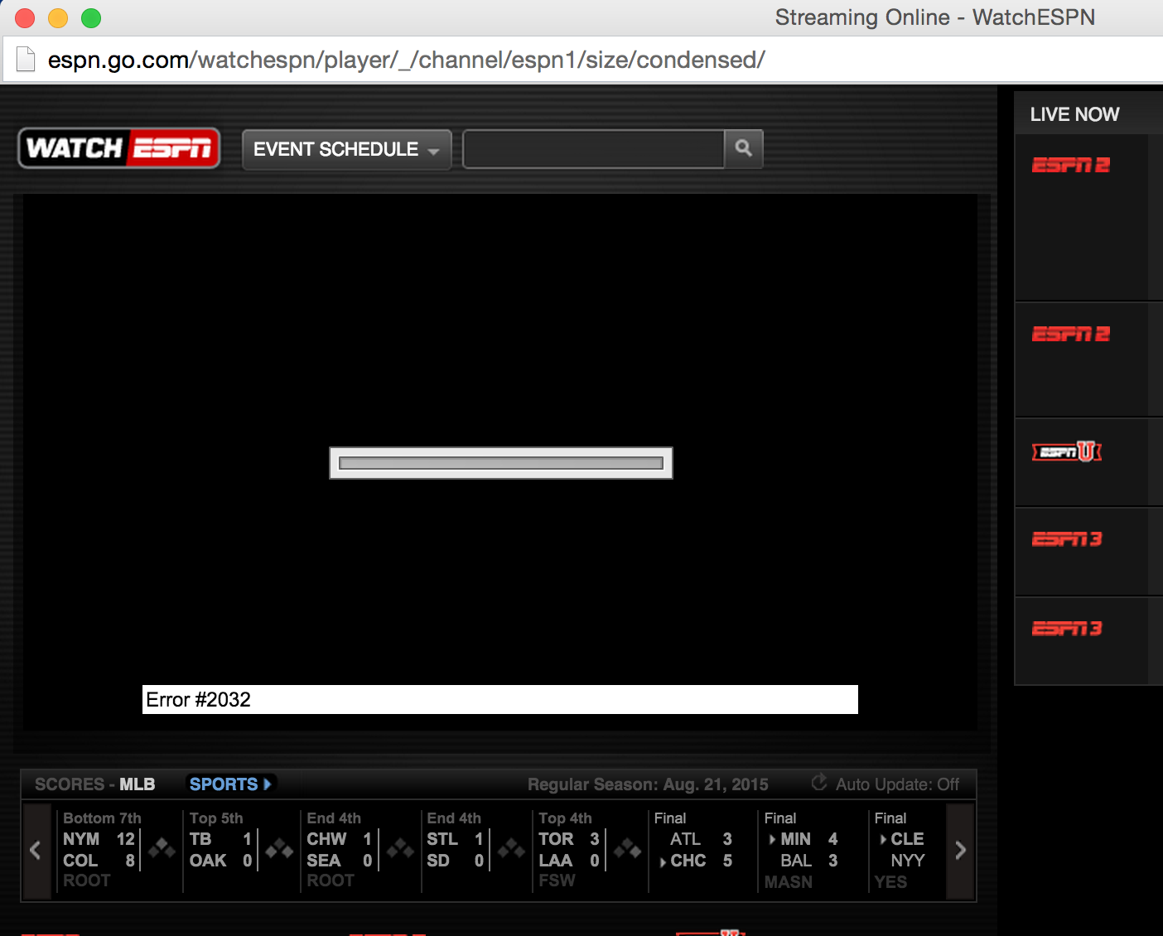The image size is (1163, 936).
Task: Click NYM score of 12
Action: [126, 839]
